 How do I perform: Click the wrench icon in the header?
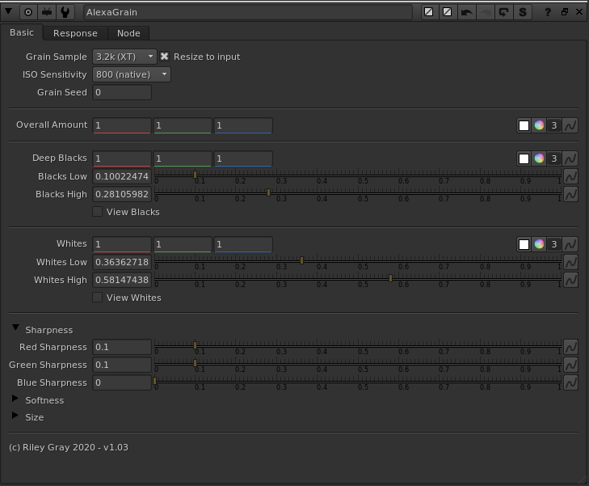pyautogui.click(x=65, y=12)
